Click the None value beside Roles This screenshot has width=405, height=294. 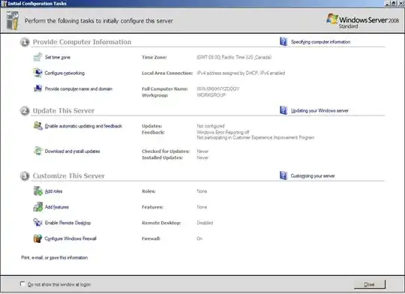(x=202, y=191)
